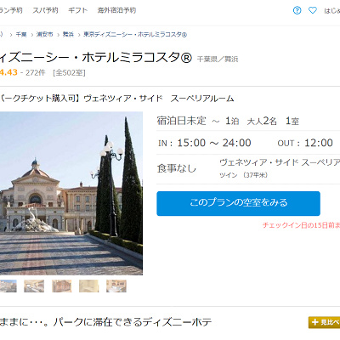Screen dimensions: 340x340
Task: Select the third thumbnail with wooden furniture
Action: [62, 286]
